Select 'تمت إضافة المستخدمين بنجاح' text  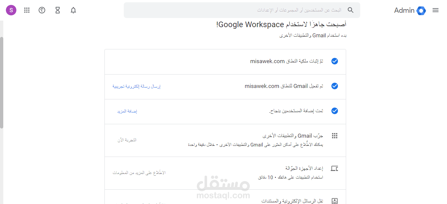pos(296,111)
